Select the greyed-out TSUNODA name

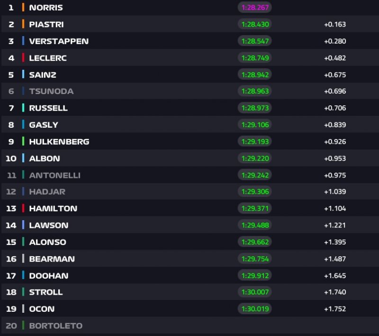(x=51, y=91)
